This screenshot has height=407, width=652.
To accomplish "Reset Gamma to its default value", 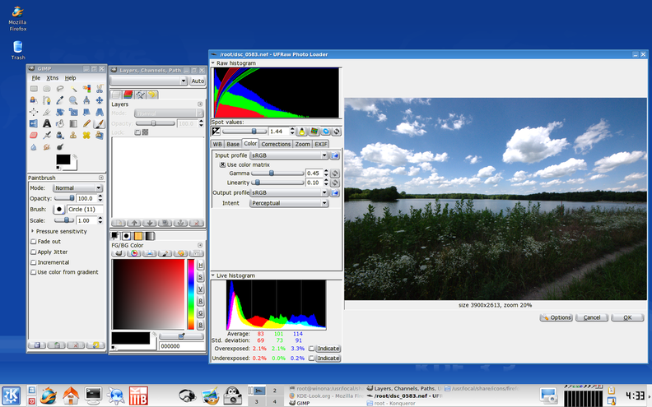I will (334, 173).
